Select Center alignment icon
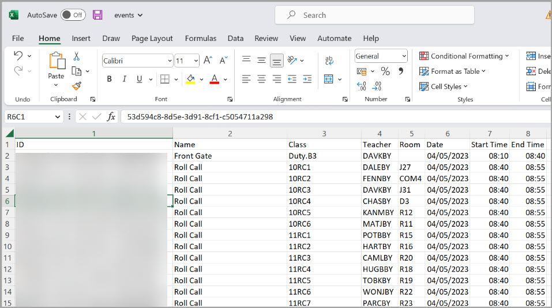 click(261, 79)
